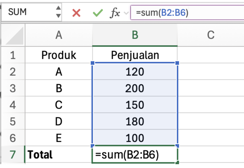244x168 pixels.
Task: Click cell with value 200
Action: [135, 88]
